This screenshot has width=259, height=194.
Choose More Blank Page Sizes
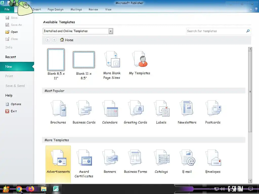coord(112,65)
